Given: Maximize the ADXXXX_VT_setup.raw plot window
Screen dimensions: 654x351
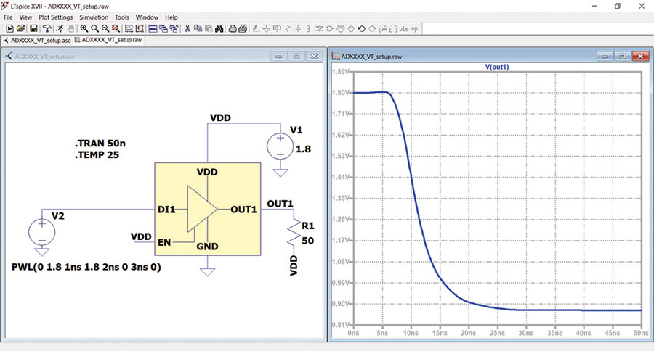Looking at the screenshot, I should pyautogui.click(x=622, y=57).
